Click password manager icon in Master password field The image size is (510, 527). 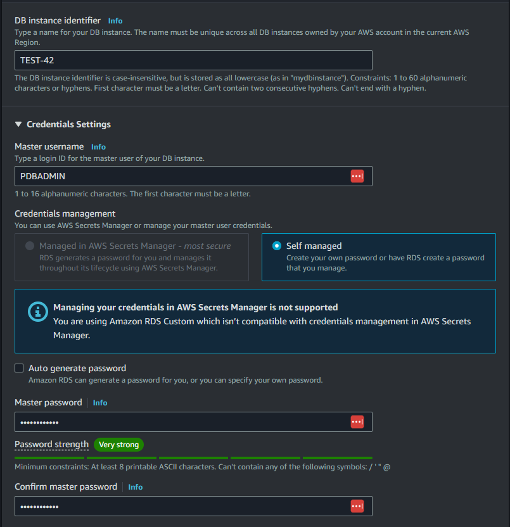(x=357, y=422)
